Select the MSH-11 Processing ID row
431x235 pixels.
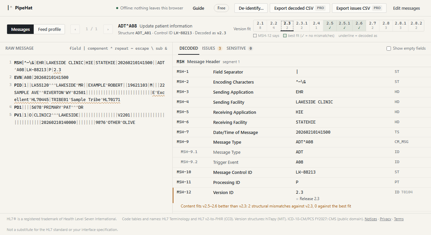[x=302, y=182]
